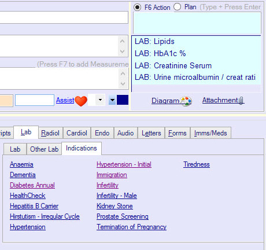Expand the blue color dropdown arrow
The height and width of the screenshot is (250, 266).
(x=112, y=100)
